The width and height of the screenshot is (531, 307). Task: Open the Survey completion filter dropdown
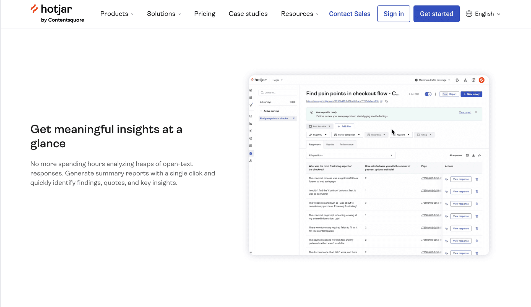tap(347, 135)
